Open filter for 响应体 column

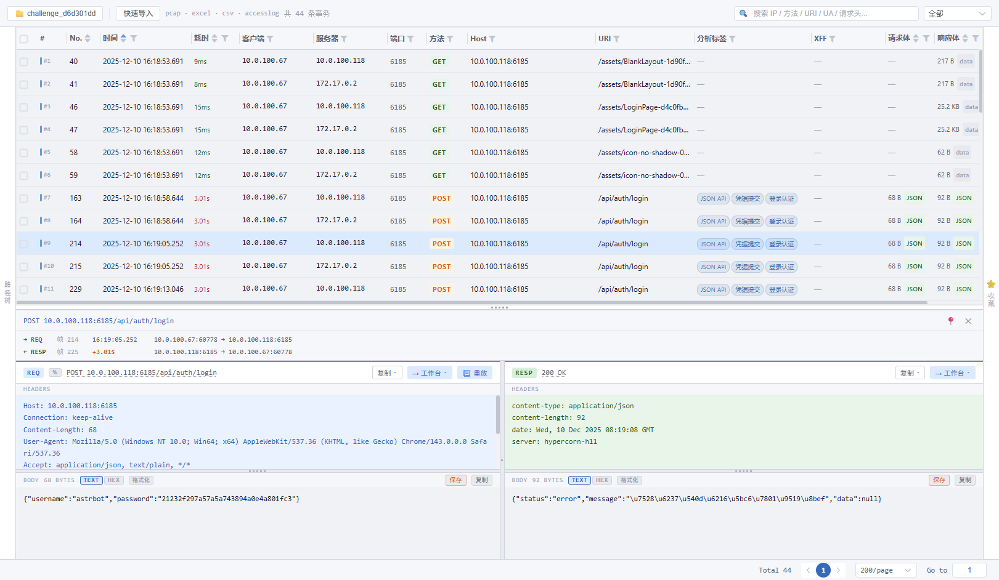click(x=975, y=39)
